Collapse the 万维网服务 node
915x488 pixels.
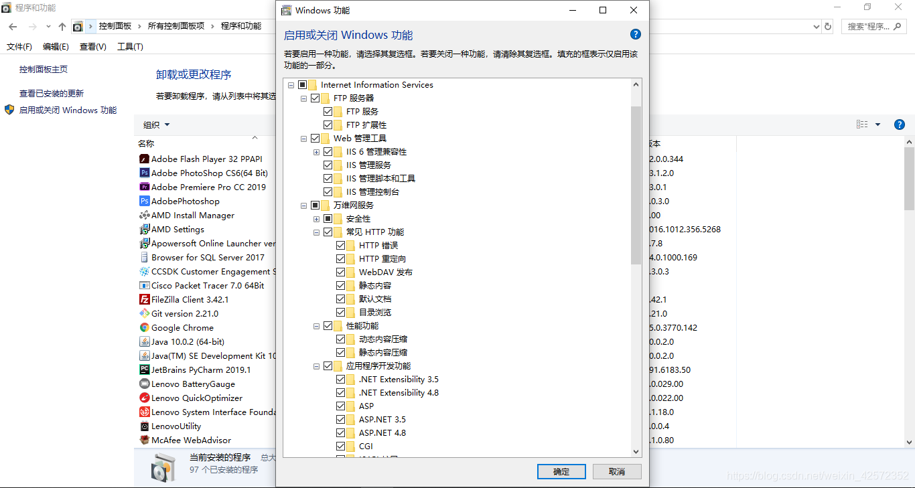303,206
